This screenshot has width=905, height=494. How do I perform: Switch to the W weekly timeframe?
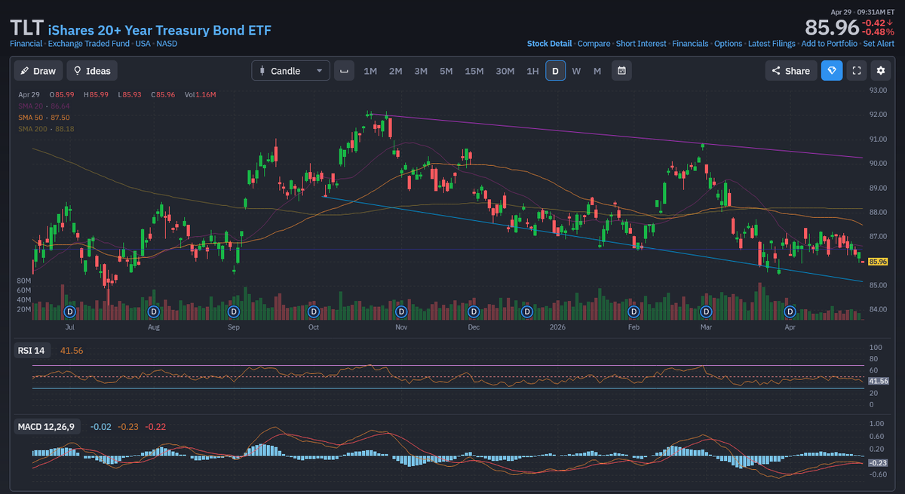click(x=576, y=71)
